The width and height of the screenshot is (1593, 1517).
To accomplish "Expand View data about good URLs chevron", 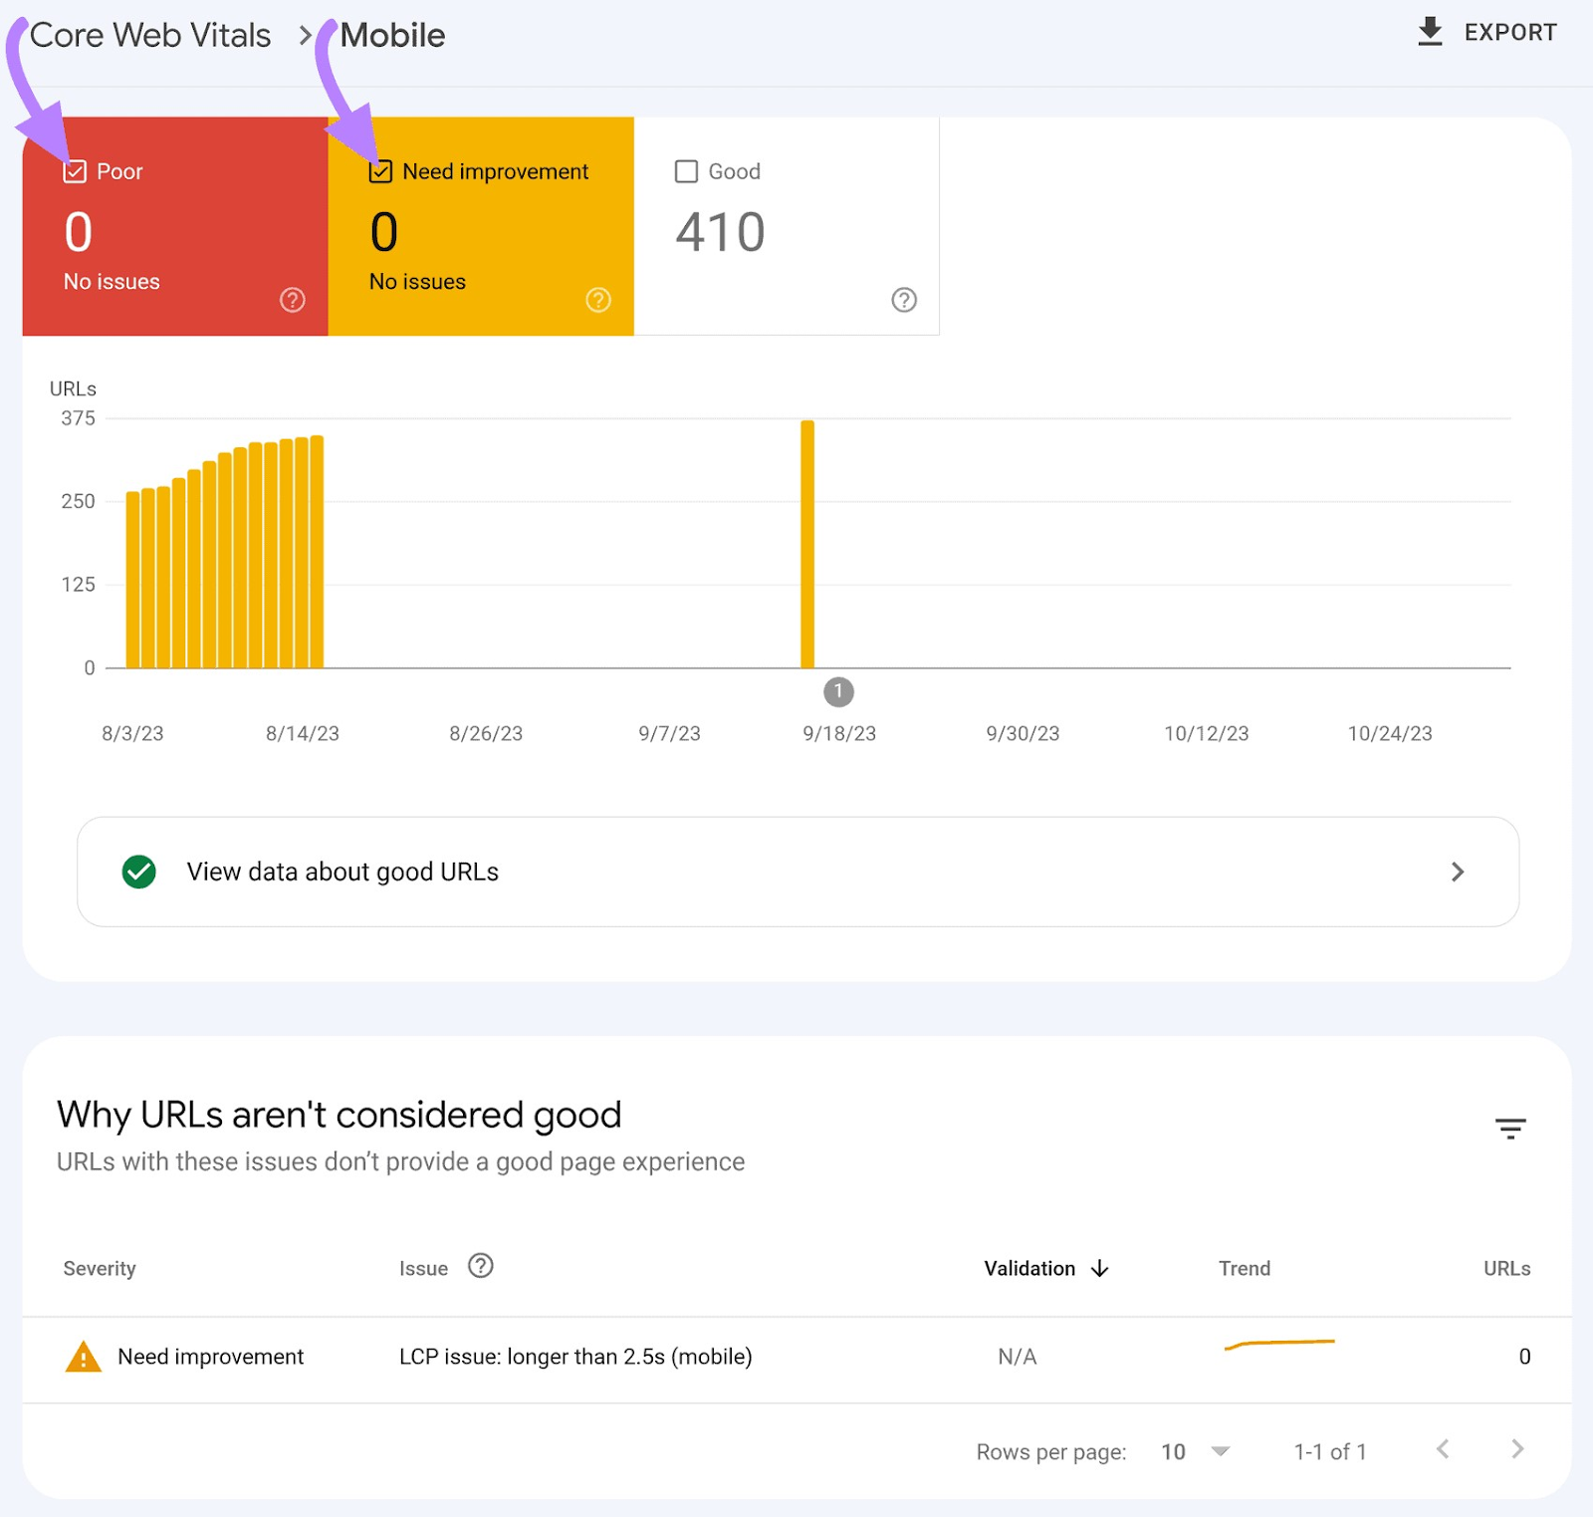I will pos(1457,872).
